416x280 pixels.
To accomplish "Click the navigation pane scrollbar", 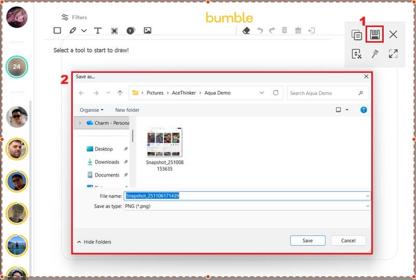I will coord(133,136).
